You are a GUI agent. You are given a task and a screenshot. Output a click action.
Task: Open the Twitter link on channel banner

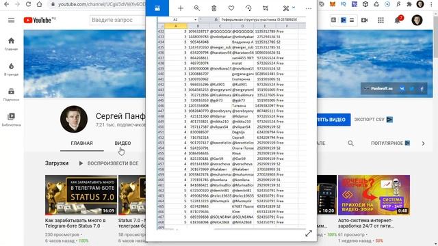(x=412, y=89)
